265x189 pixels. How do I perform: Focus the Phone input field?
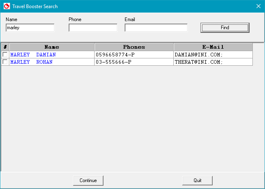click(x=93, y=28)
